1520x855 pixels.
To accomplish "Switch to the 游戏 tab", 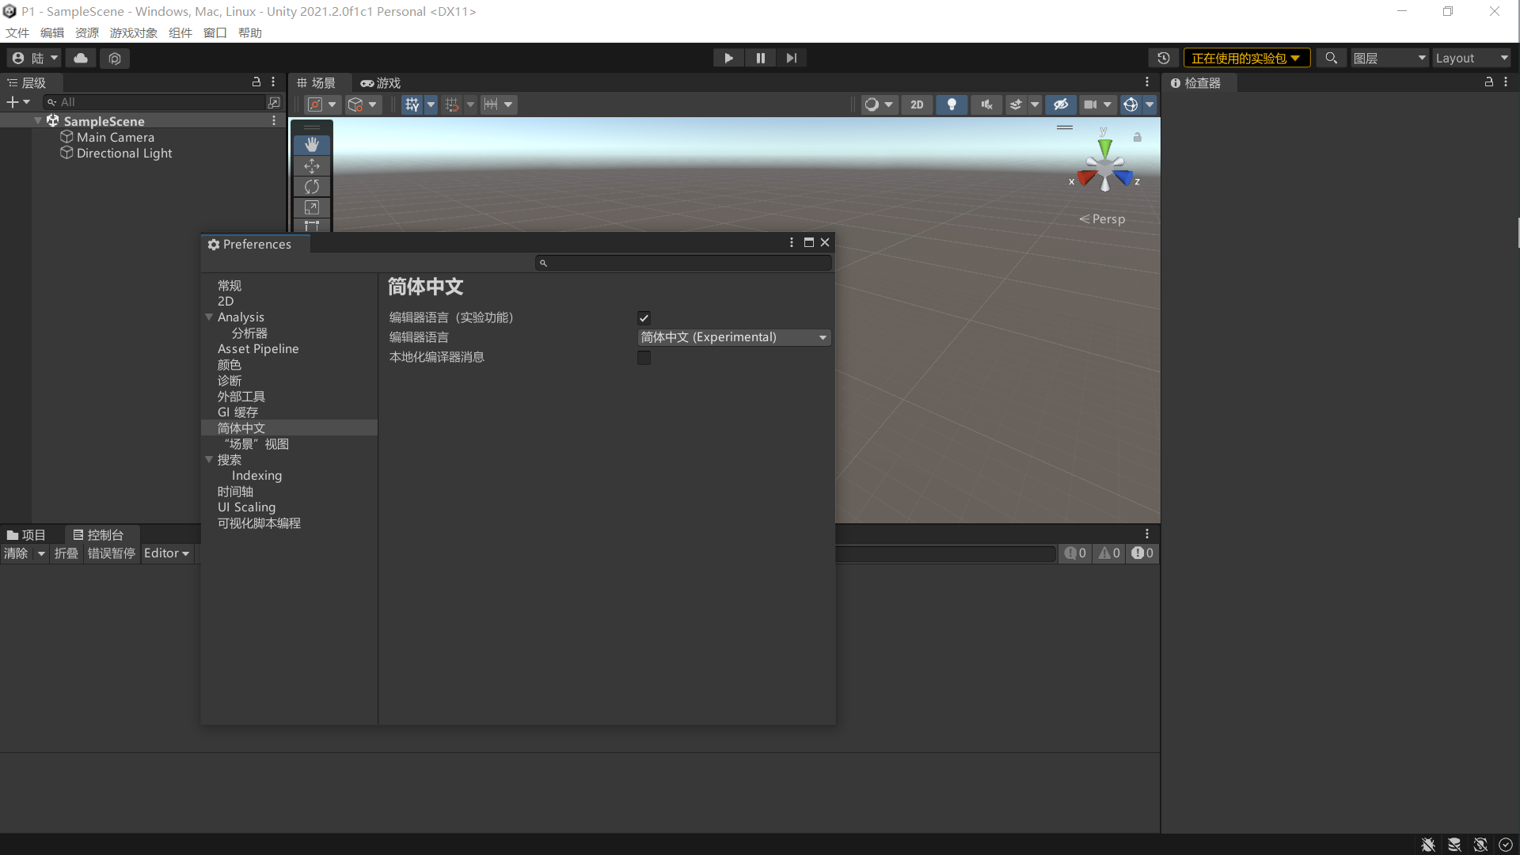I will pos(380,82).
